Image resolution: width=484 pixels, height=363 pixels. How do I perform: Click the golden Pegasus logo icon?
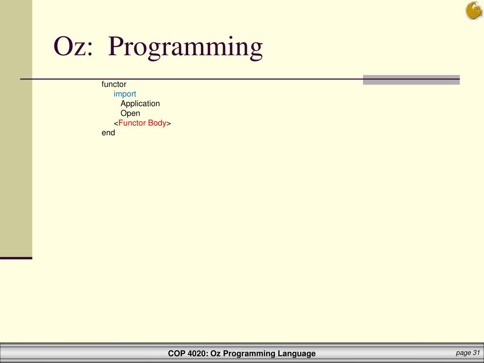[475, 11]
